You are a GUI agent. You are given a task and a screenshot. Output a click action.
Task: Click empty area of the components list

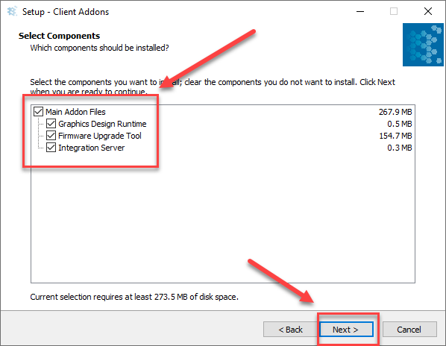pyautogui.click(x=223, y=221)
